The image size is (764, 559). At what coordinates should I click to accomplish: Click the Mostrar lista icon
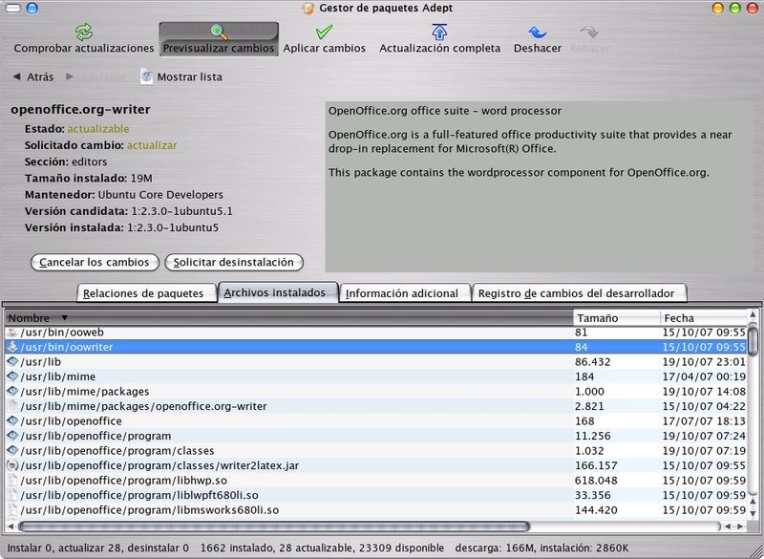tap(146, 76)
